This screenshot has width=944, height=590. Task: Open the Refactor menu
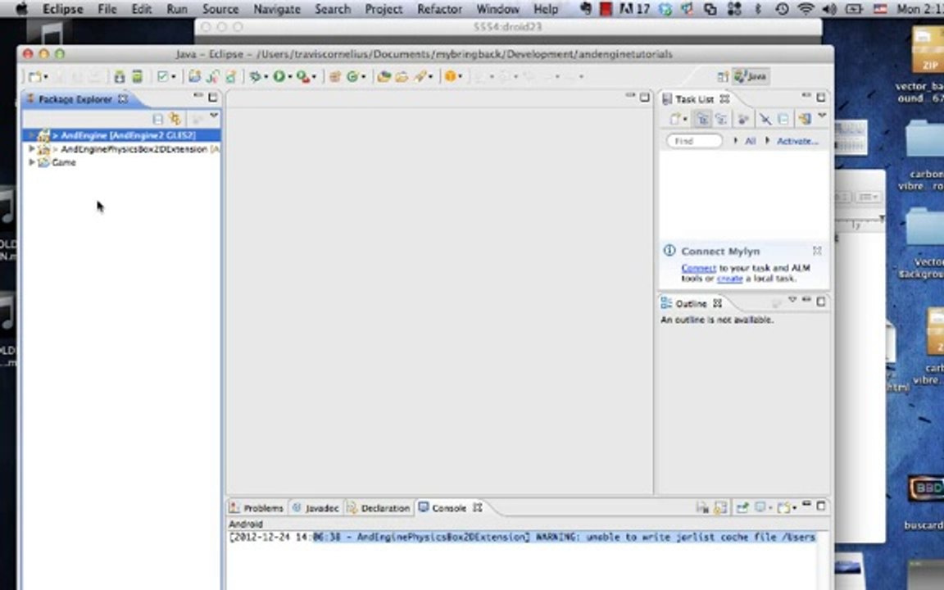click(439, 9)
